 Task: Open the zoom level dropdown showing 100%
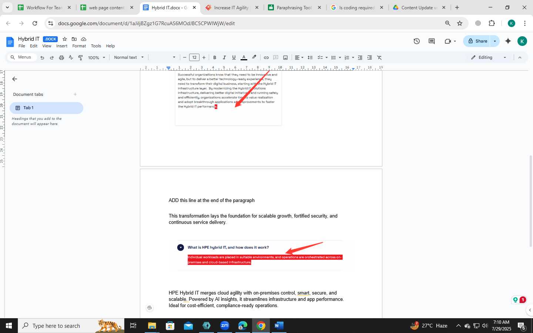pyautogui.click(x=97, y=57)
